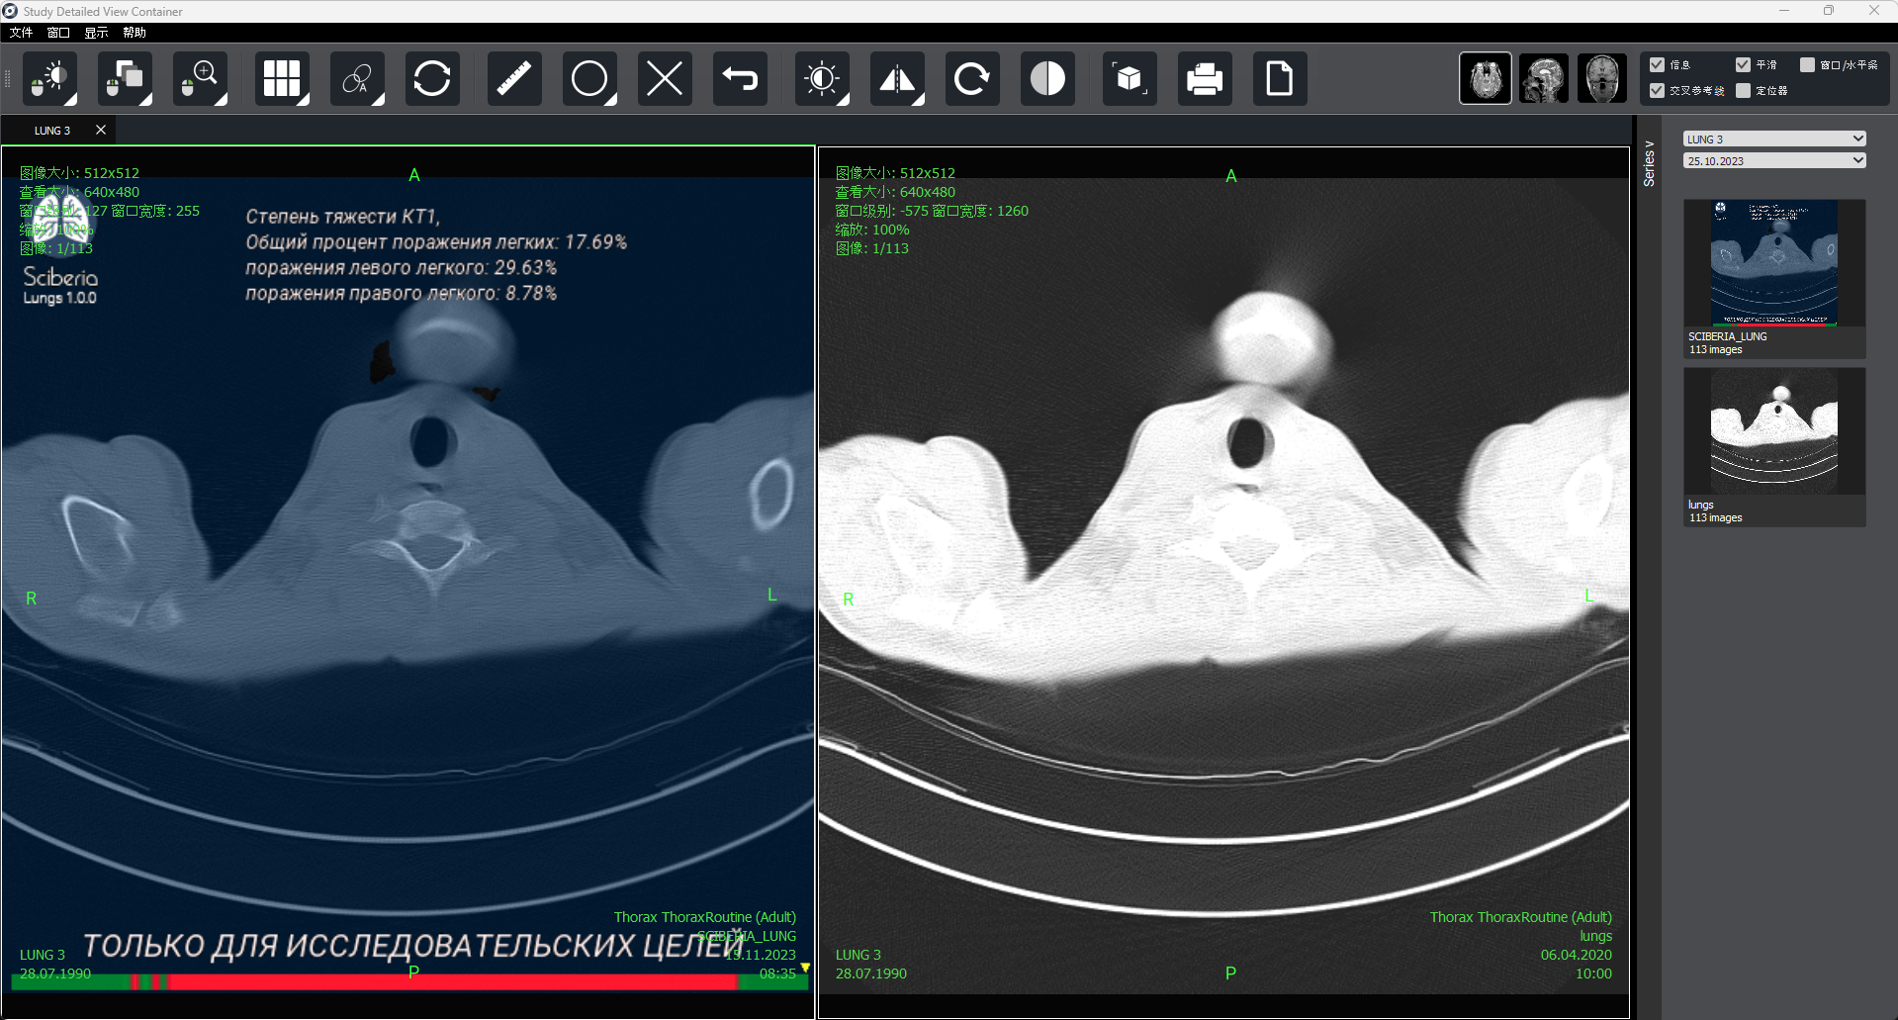Open the LUNG 3 patient dropdown
This screenshot has width=1898, height=1020.
(x=1774, y=139)
